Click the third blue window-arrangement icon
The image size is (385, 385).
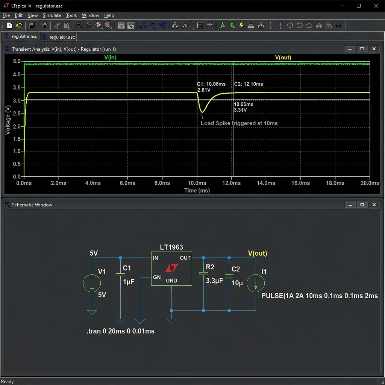(162, 25)
